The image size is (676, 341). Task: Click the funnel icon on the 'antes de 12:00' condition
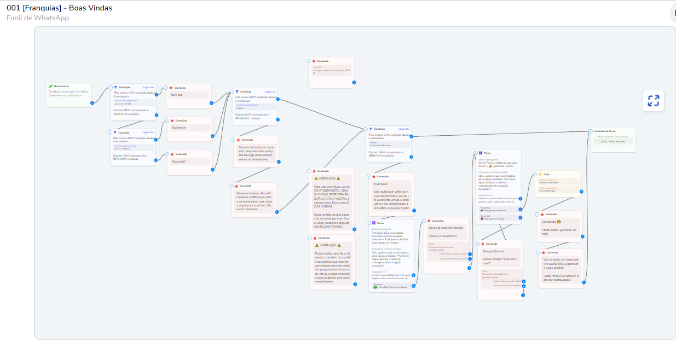coord(115,87)
